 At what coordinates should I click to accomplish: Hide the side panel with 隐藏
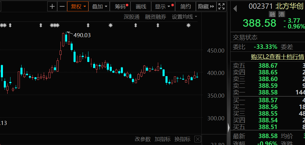[206, 6]
